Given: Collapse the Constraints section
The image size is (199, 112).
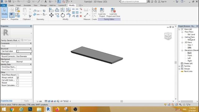Looking at the screenshot, I should (x=31, y=43).
